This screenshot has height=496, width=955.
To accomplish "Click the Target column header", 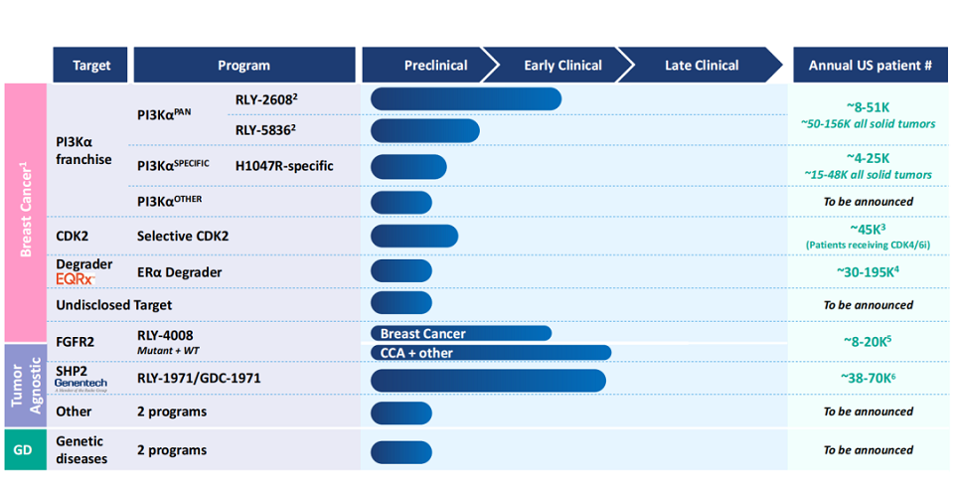I will 90,65.
